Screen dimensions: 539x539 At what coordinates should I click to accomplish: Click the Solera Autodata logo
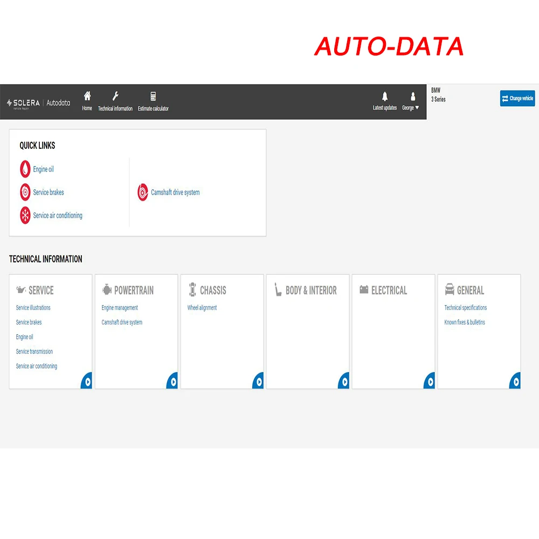(38, 103)
